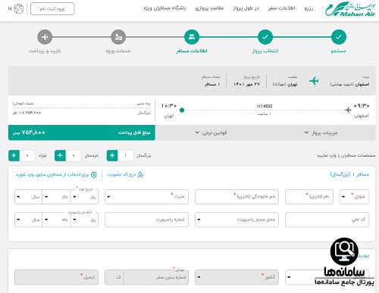Screen dimensions: 379x293
Task: Increase infant (نوزاد) count with plus button
Action: pos(14,155)
